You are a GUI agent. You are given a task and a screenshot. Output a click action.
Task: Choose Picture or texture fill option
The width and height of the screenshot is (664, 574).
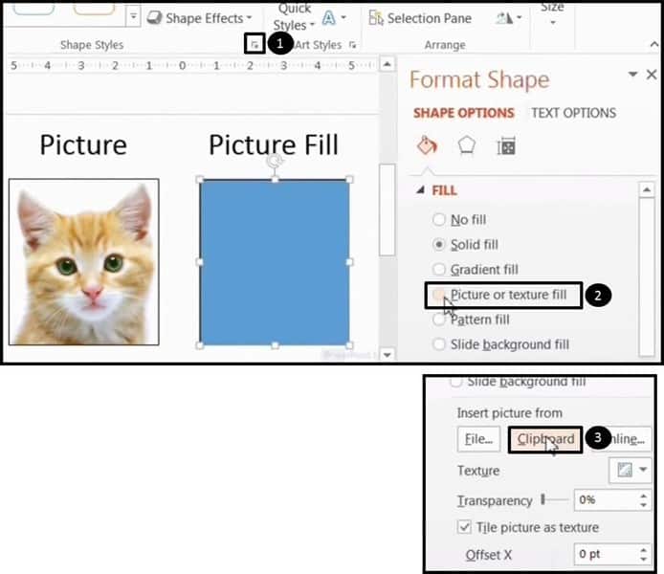point(499,295)
